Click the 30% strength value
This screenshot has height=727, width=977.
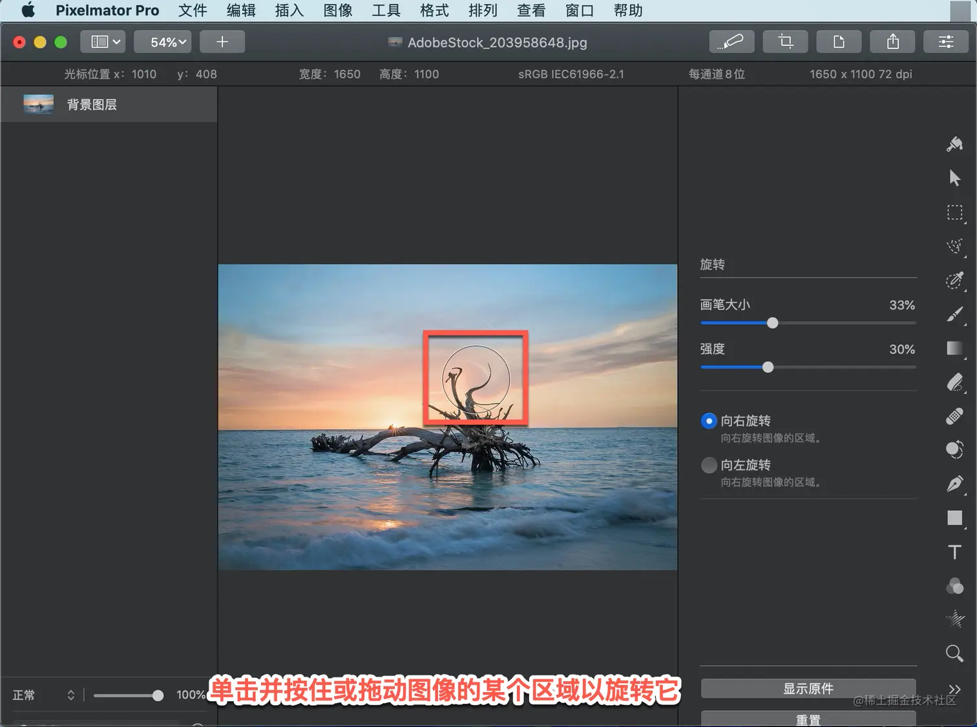point(902,349)
